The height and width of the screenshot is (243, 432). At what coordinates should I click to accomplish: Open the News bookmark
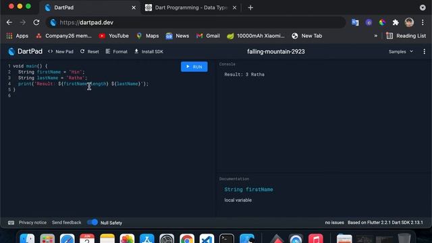tap(178, 36)
